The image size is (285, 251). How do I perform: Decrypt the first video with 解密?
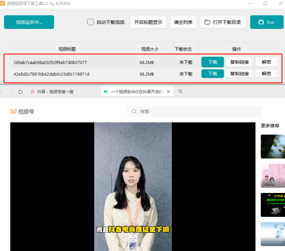(266, 62)
